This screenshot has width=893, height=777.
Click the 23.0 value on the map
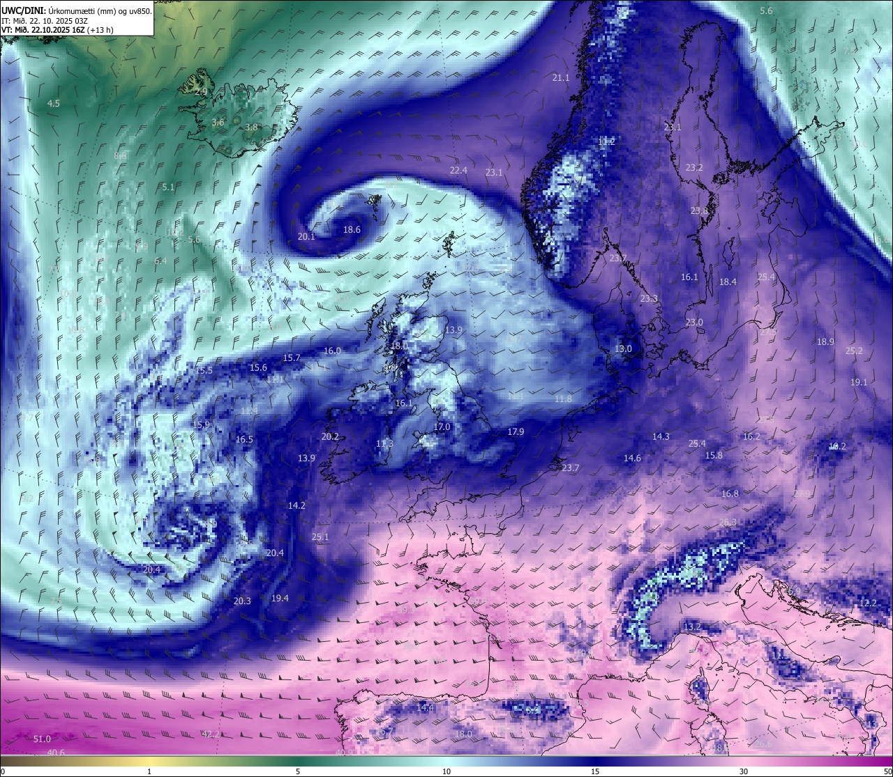[694, 323]
